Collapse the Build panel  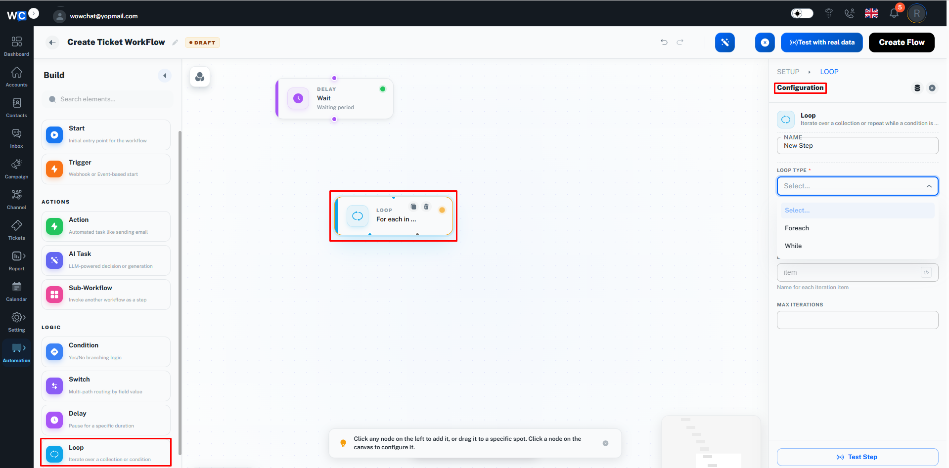165,76
